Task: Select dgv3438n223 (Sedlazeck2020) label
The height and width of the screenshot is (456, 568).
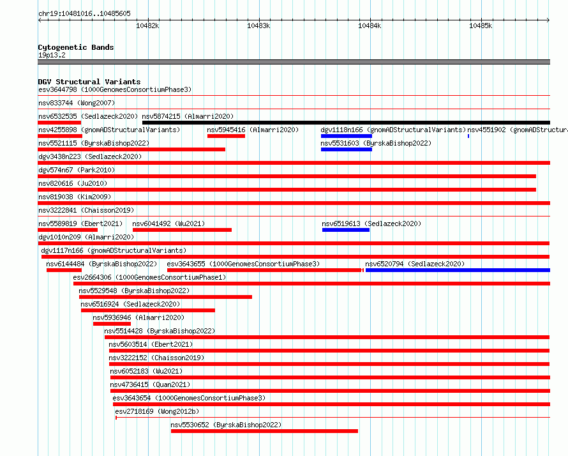Action: click(90, 156)
